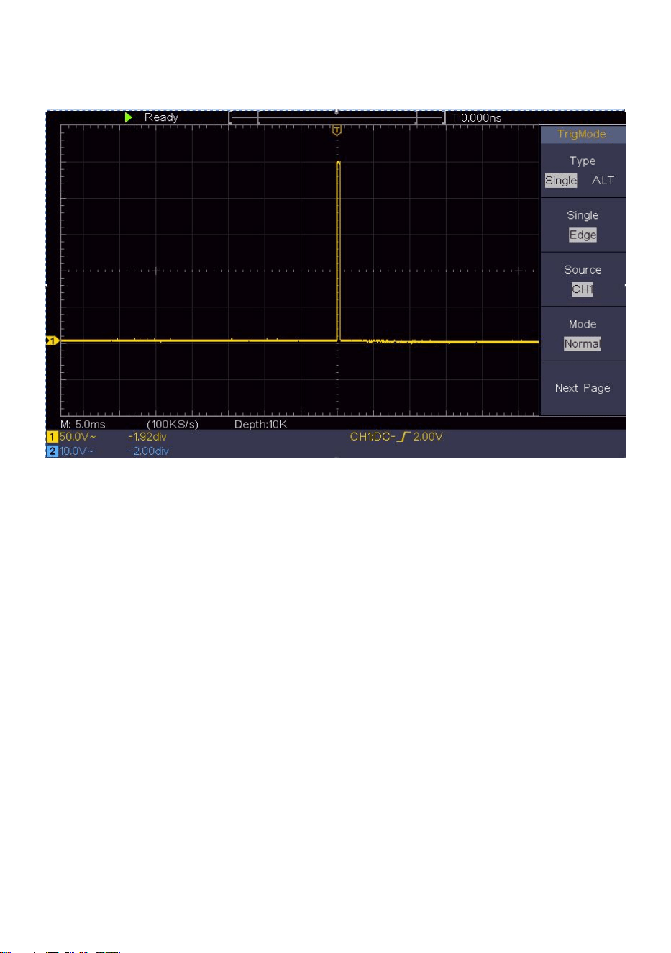671x953 pixels.
Task: Click the Ready acquisition status label
Action: 161,117
